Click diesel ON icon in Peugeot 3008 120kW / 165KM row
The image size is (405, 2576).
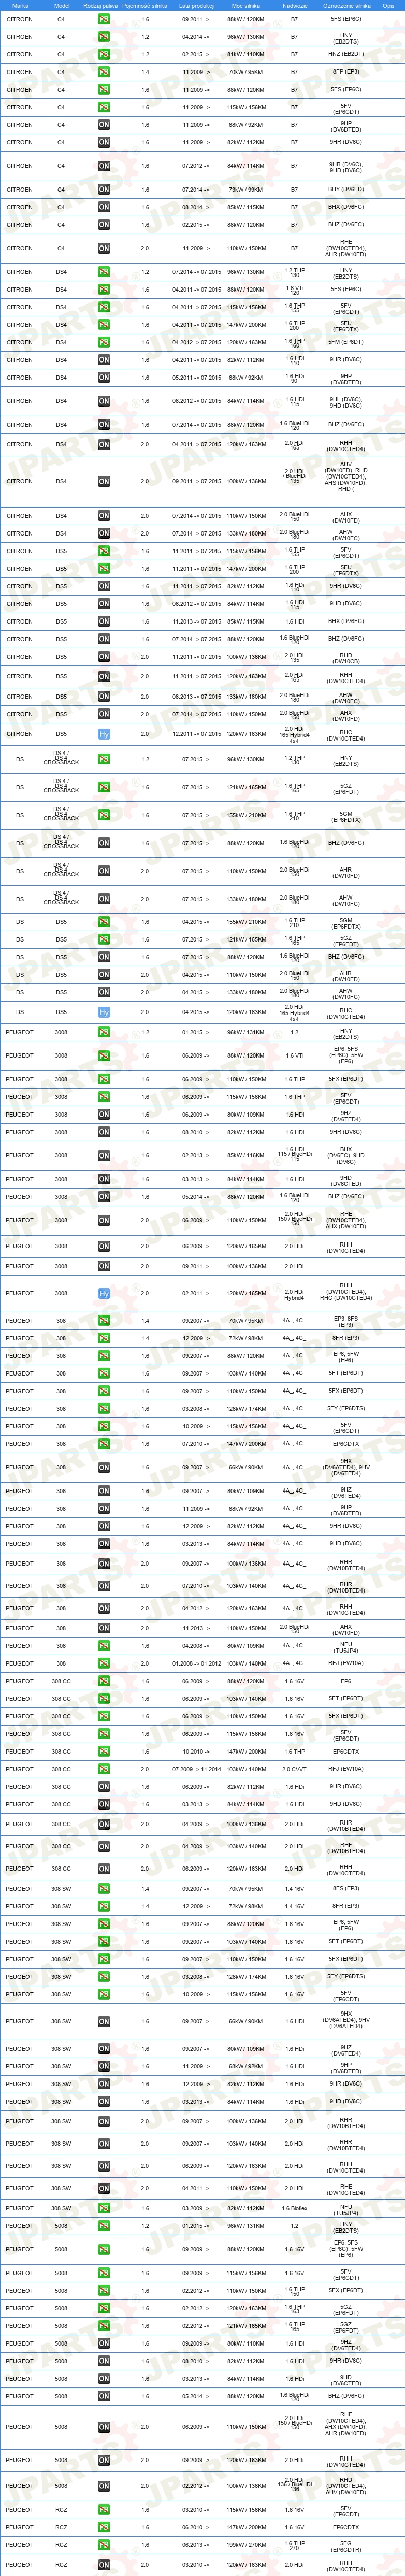(x=104, y=1246)
